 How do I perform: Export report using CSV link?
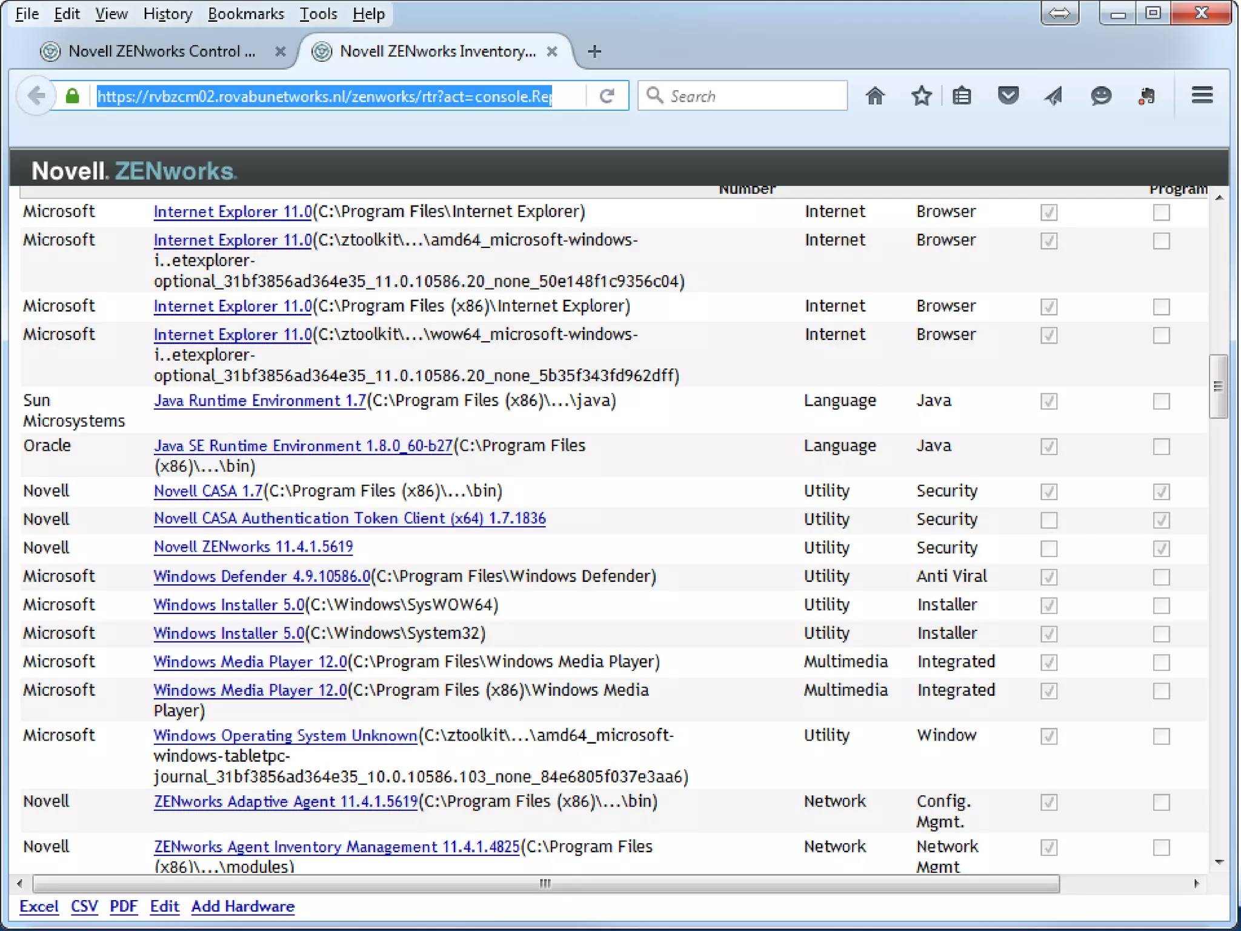pyautogui.click(x=84, y=907)
